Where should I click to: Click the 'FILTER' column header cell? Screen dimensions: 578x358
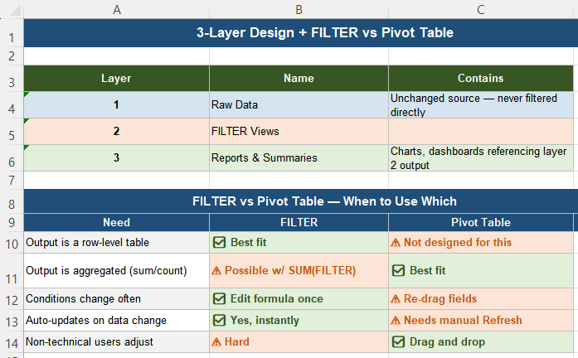click(x=299, y=222)
